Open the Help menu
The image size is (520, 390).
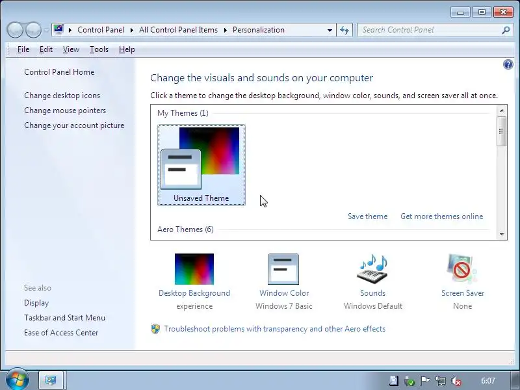tap(127, 49)
